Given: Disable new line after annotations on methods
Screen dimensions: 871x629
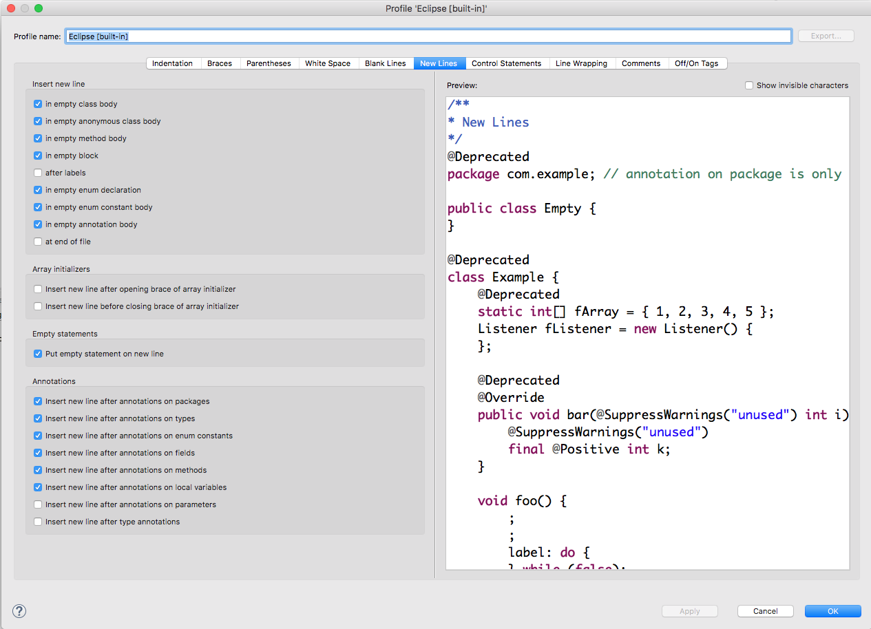Looking at the screenshot, I should (39, 470).
